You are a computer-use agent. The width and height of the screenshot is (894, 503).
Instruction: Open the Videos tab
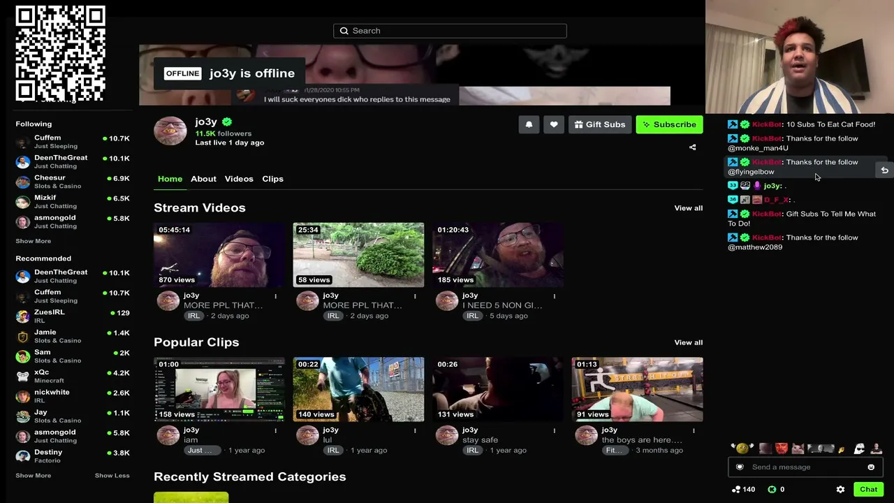point(239,179)
